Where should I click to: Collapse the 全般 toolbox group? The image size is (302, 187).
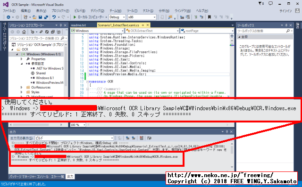coord(239,37)
